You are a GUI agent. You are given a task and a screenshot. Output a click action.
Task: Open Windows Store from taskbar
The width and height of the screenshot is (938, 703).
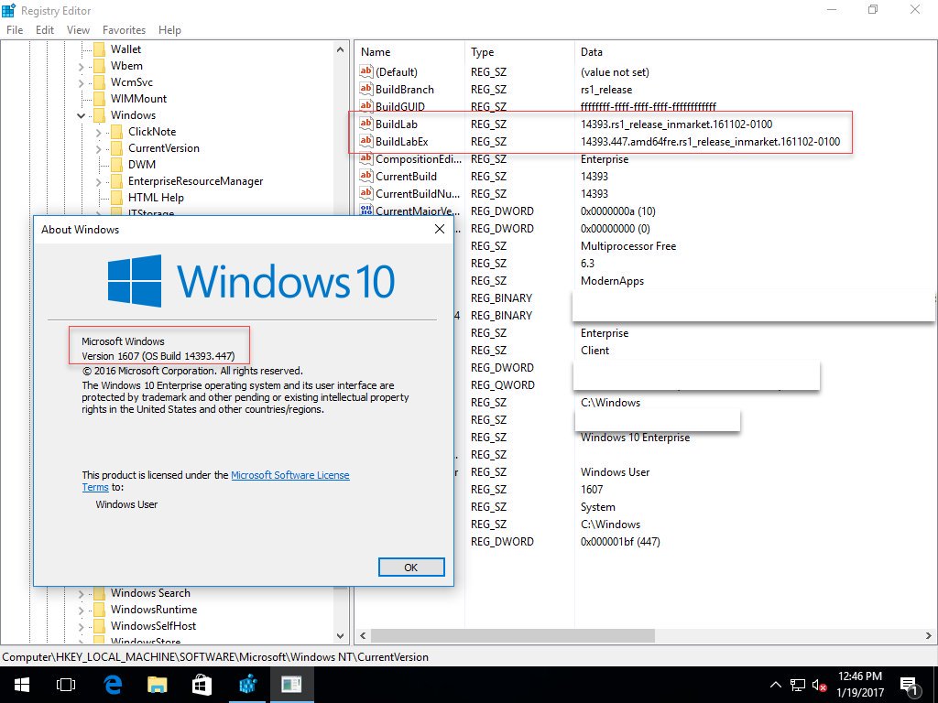(x=202, y=685)
